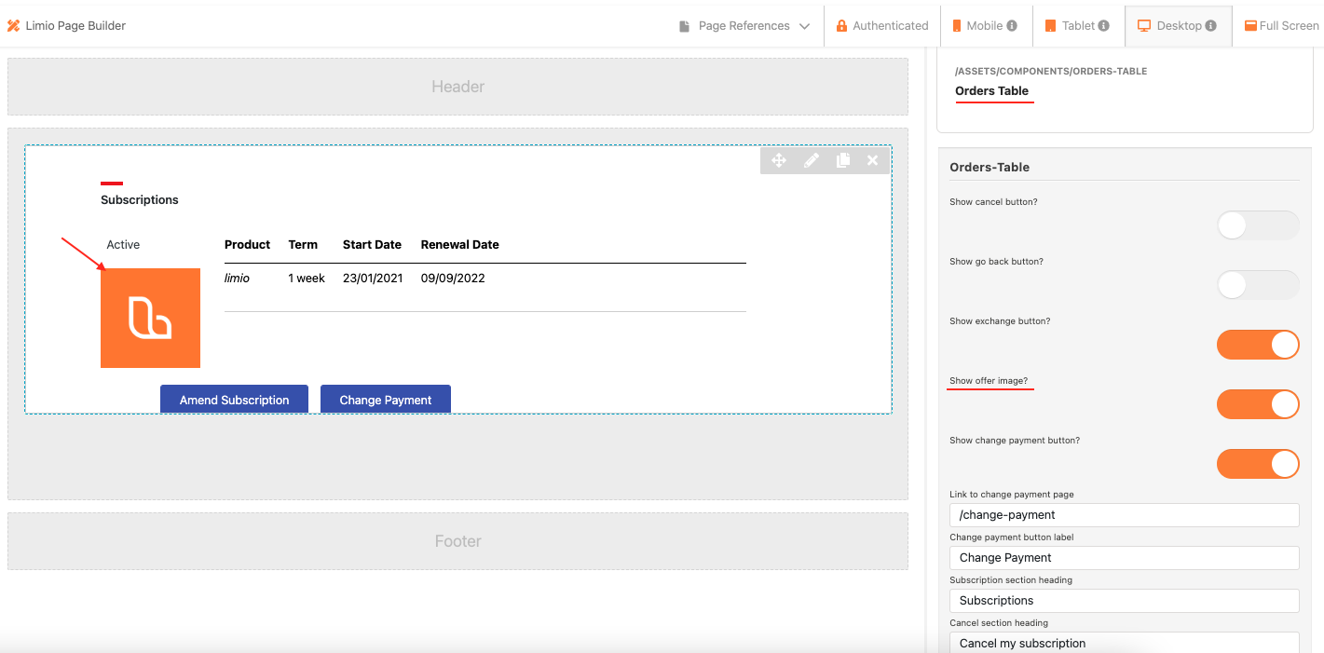Select the Desktop preview tab
This screenshot has width=1324, height=653.
[1179, 26]
